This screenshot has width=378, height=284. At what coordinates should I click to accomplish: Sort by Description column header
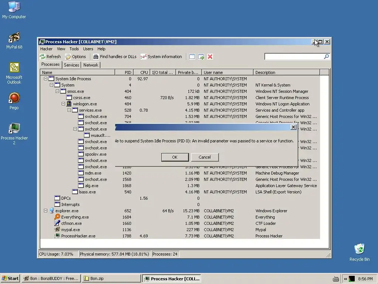click(x=286, y=72)
